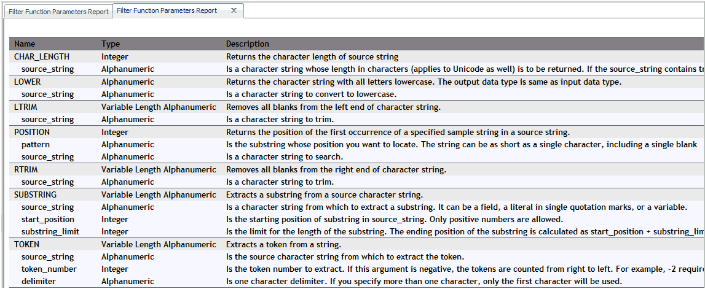Viewport: 705px width, 289px height.
Task: Click Alphanumeric type in pattern row
Action: (x=127, y=145)
